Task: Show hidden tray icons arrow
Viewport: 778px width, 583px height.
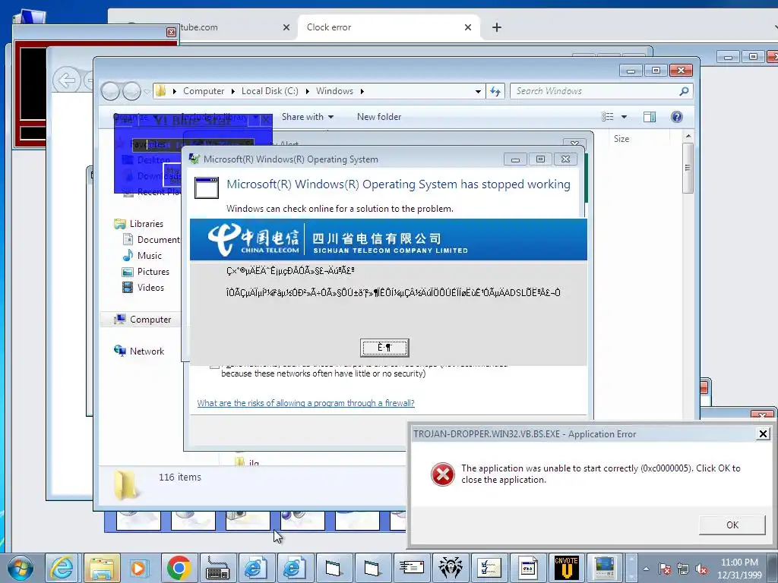Action: point(646,569)
